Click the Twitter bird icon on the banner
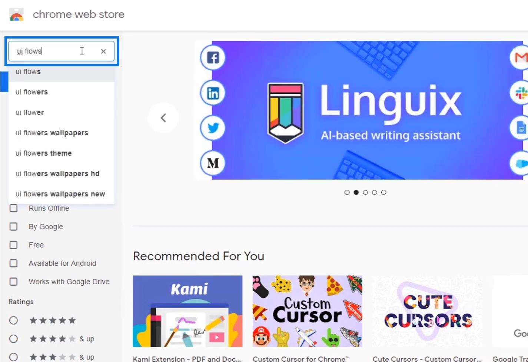 coord(213,128)
